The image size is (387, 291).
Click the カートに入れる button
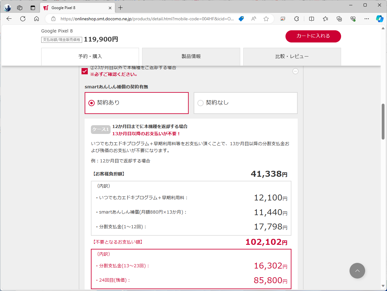point(313,36)
